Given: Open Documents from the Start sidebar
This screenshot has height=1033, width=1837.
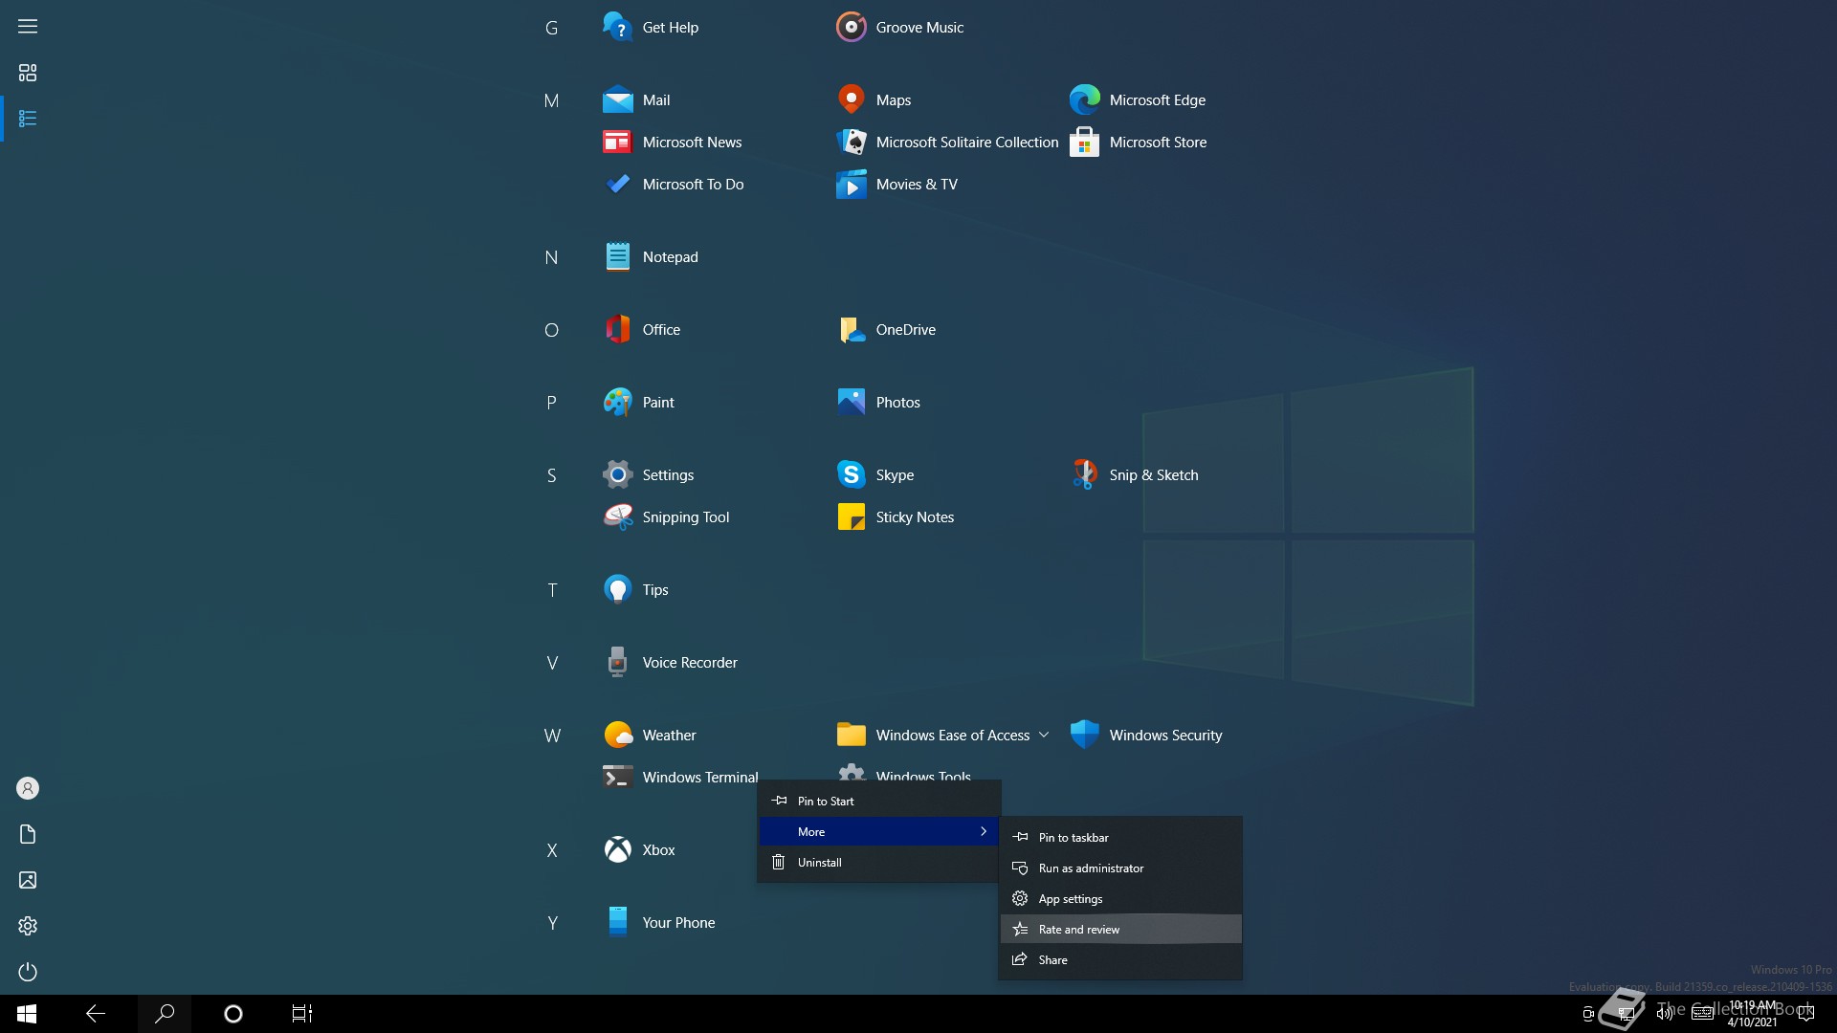Looking at the screenshot, I should point(28,834).
